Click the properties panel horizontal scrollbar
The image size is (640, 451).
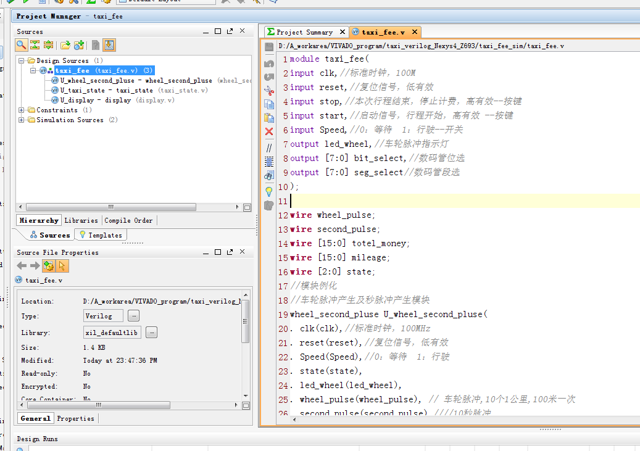[x=99, y=405]
